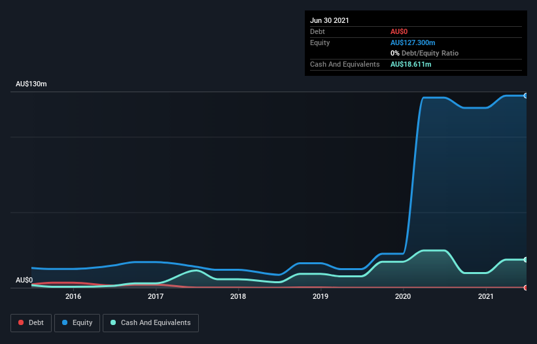Click the Equity data point for Jun 2021

(x=526, y=96)
